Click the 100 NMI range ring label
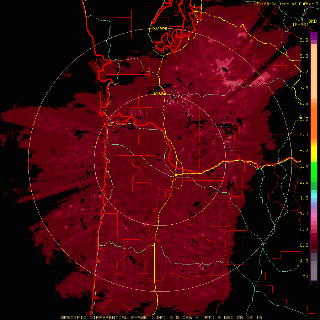Image resolution: width=320 pixels, height=320 pixels. tap(160, 28)
